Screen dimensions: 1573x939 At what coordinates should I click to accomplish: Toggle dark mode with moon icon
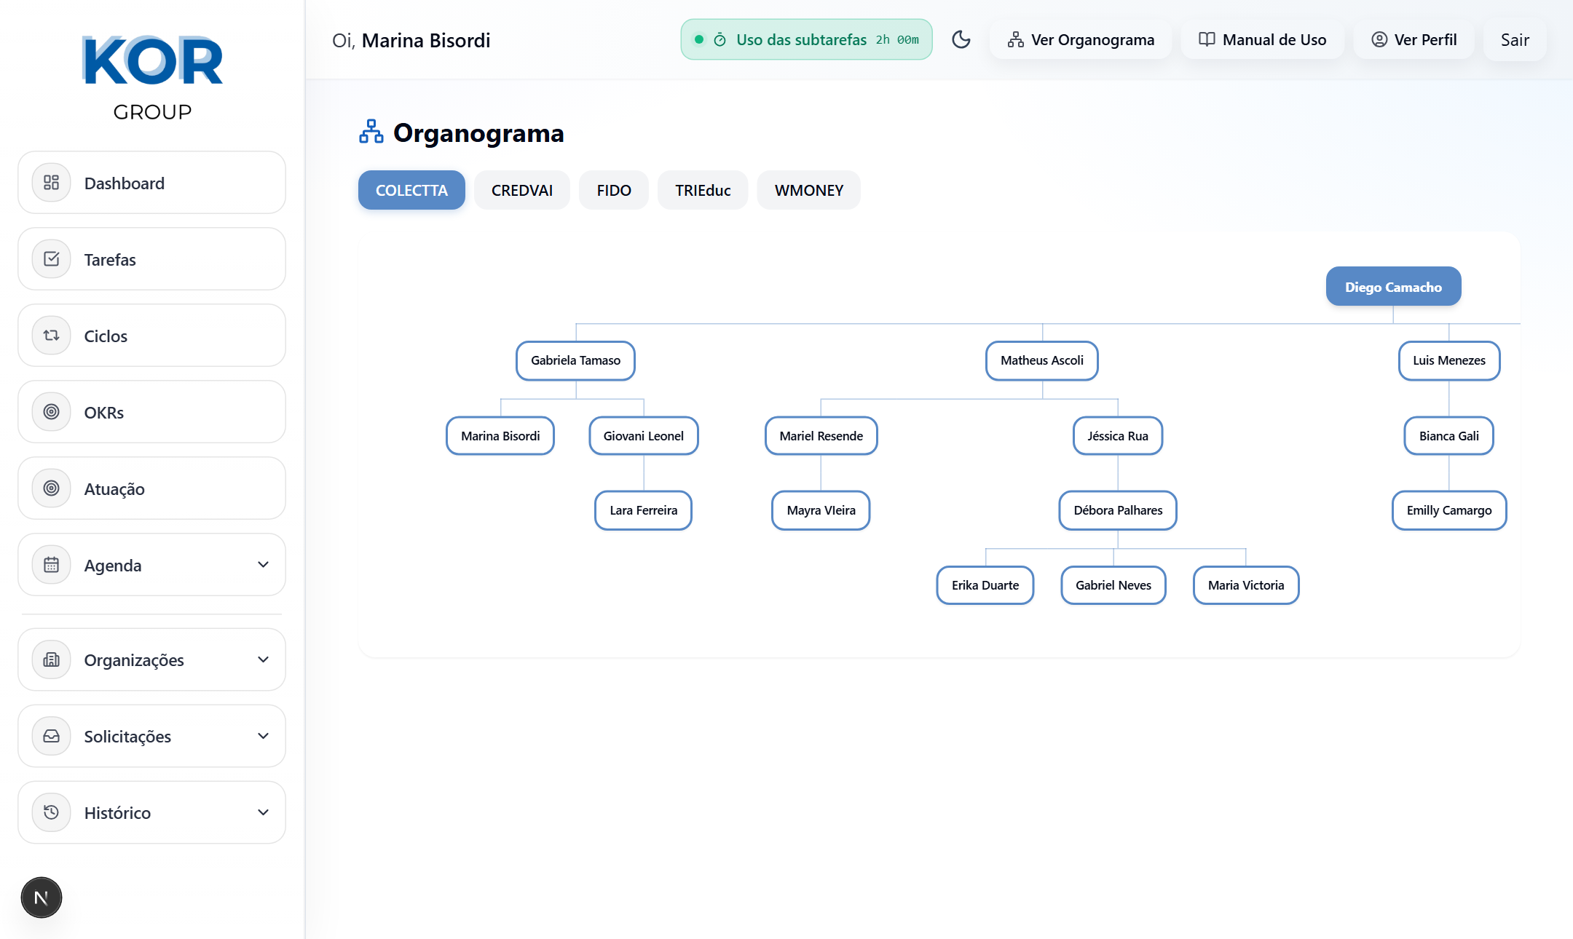click(961, 39)
